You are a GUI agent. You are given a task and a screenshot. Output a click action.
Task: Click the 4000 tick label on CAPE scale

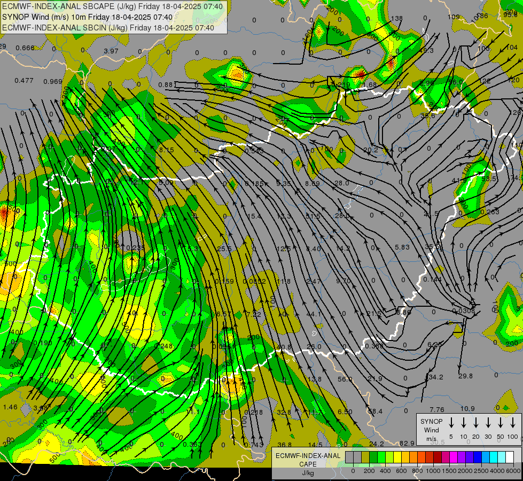coord(497,471)
